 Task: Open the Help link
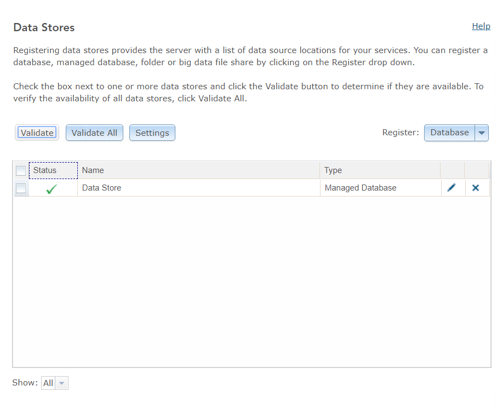click(x=481, y=26)
